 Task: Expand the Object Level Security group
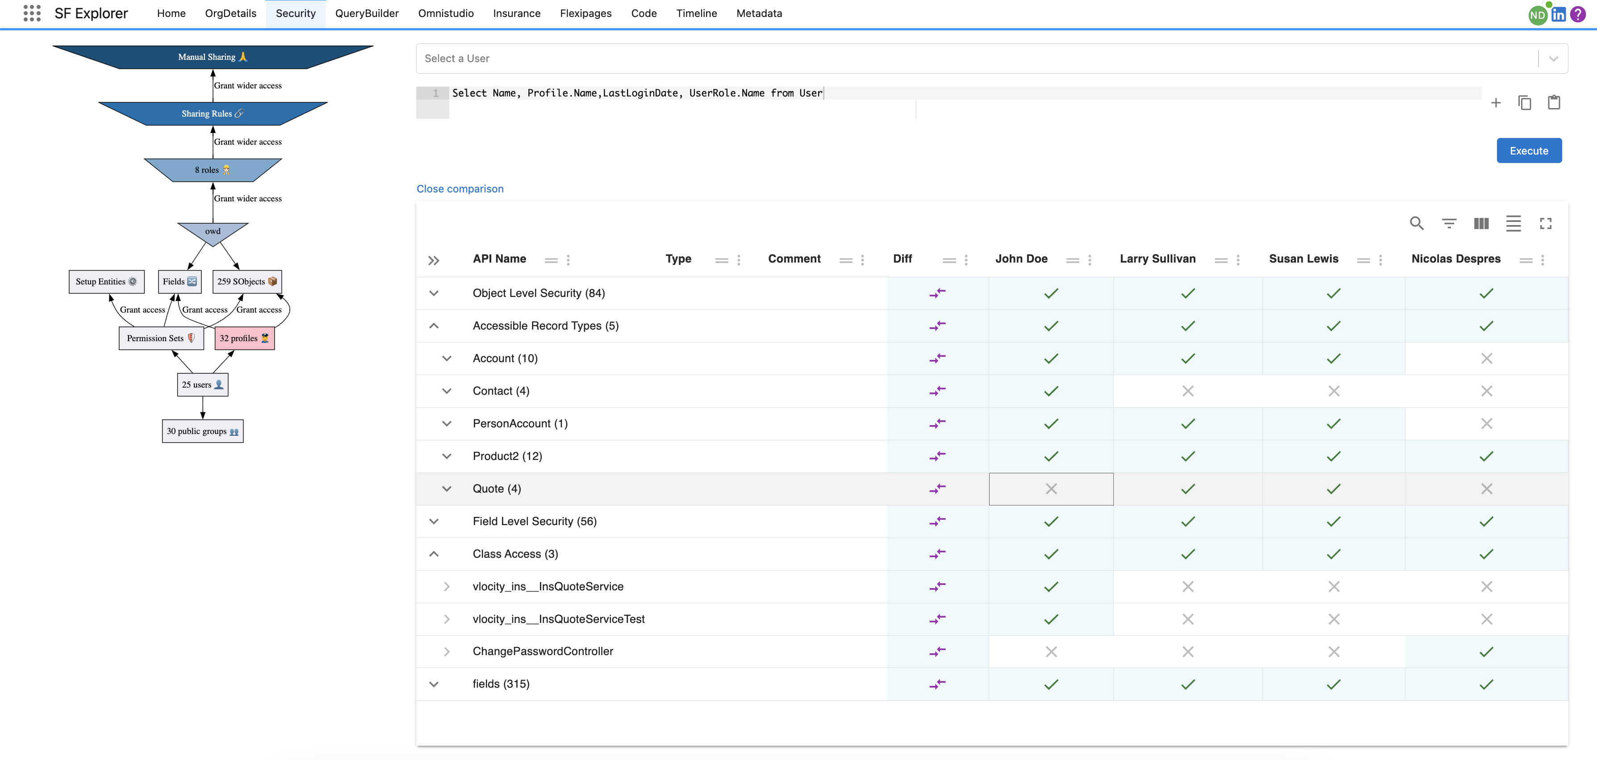tap(434, 293)
